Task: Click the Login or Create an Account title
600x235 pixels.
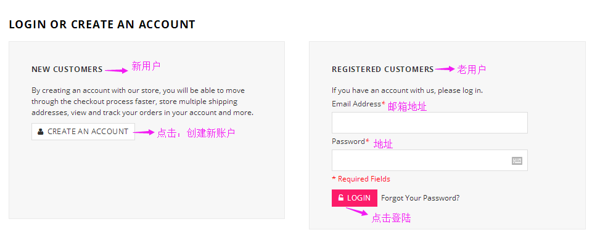Action: pos(102,25)
